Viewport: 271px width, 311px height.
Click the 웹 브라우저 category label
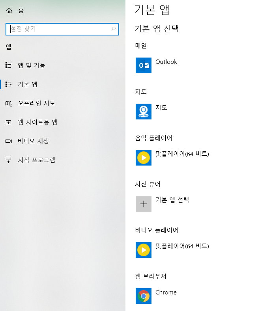tap(151, 276)
